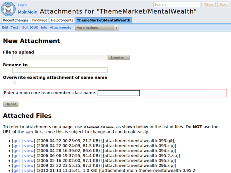Image resolution: width=231 pixels, height=173 pixels.
Task: Toggle overwrite existing attachment checkbox
Action: tap(14, 82)
